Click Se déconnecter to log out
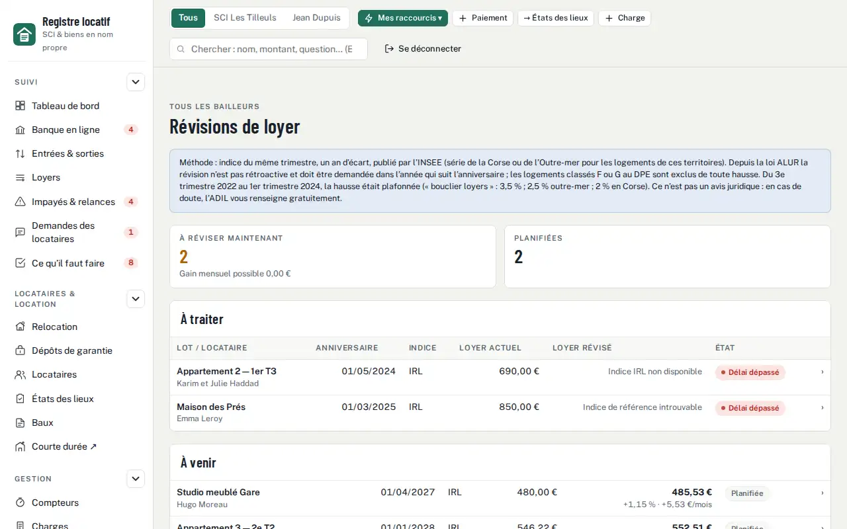Viewport: 847px width, 529px height. [x=423, y=49]
